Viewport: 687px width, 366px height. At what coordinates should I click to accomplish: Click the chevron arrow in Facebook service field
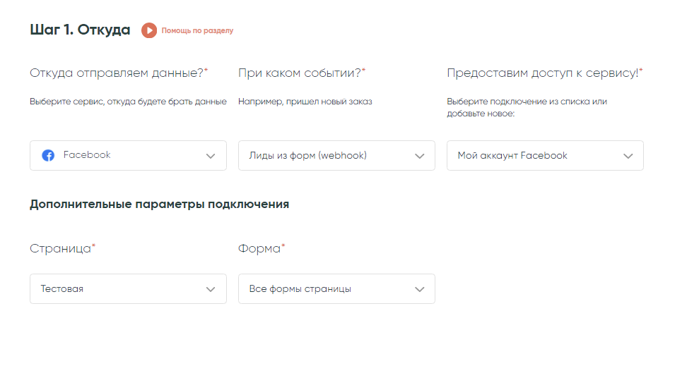211,156
